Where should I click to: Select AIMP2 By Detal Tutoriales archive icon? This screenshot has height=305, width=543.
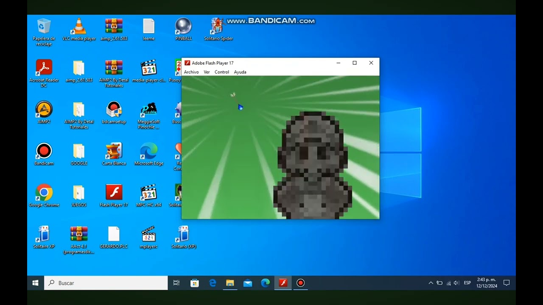click(x=114, y=73)
